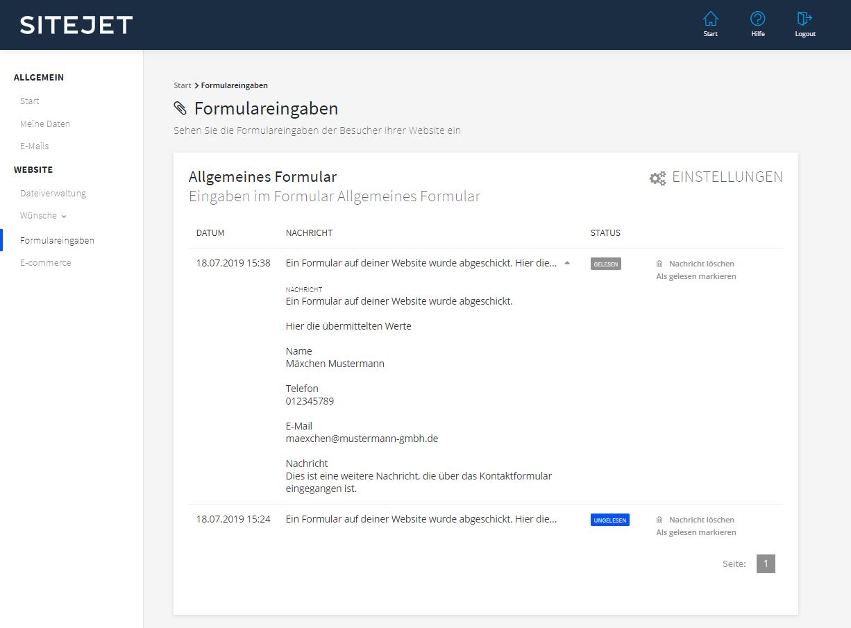Click Start breadcrumb link
Screen dimensions: 851x628
183,85
